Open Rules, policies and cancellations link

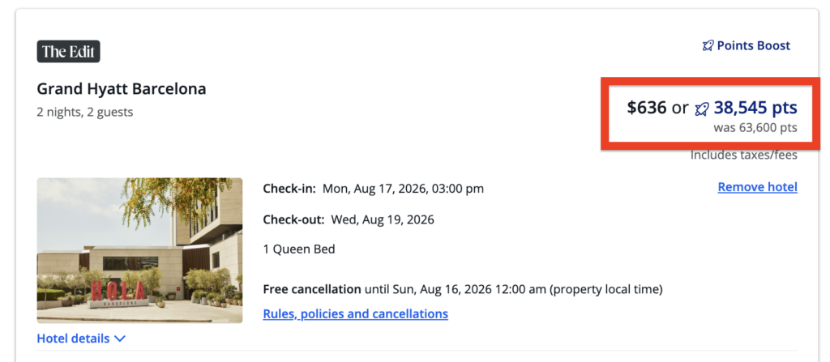(355, 313)
